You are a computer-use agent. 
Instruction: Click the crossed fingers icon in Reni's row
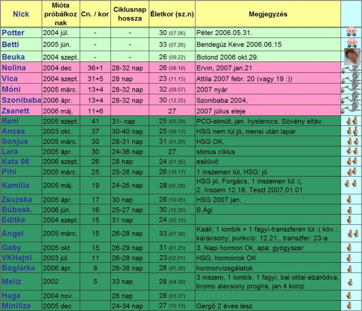tap(351, 121)
